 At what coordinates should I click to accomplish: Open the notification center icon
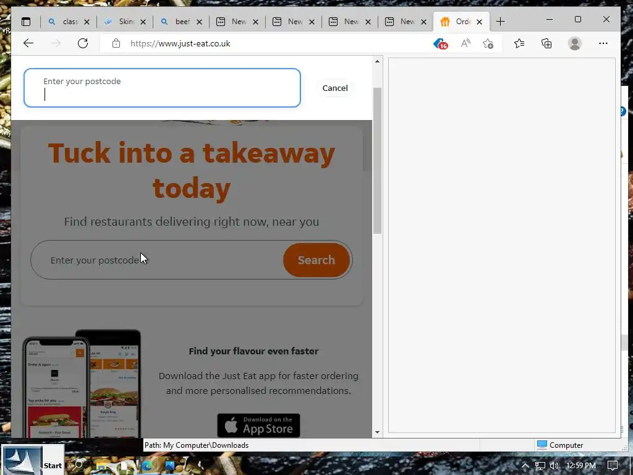613,466
